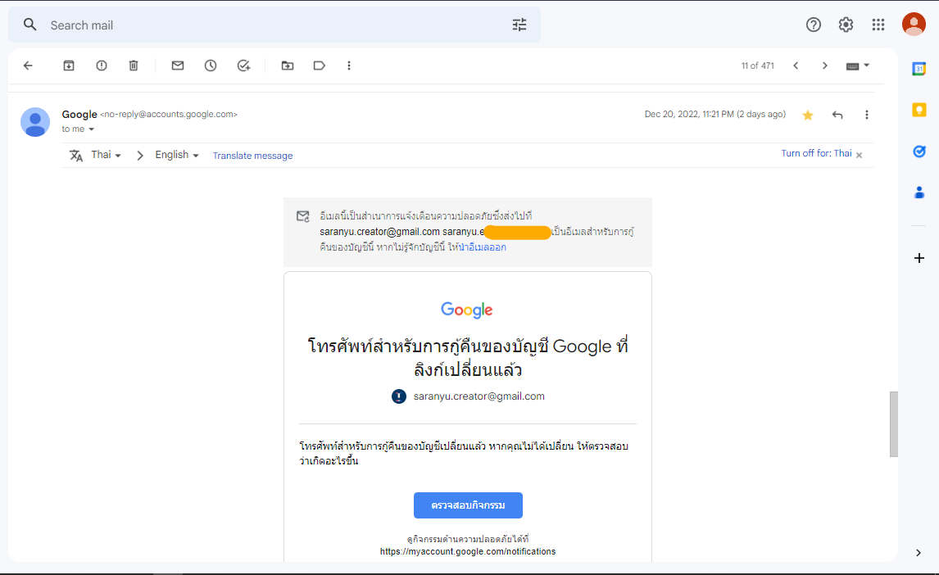The width and height of the screenshot is (939, 575).
Task: Click the Google logo in the email
Action: pyautogui.click(x=467, y=310)
